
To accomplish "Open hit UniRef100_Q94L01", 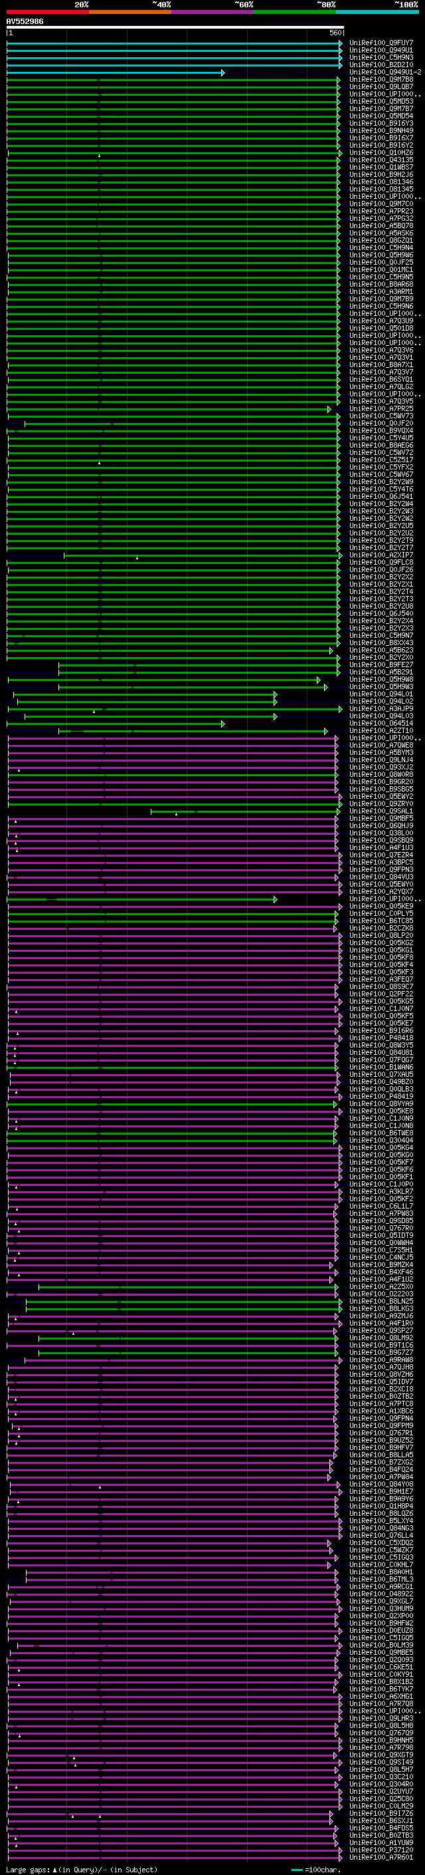I will tap(381, 694).
